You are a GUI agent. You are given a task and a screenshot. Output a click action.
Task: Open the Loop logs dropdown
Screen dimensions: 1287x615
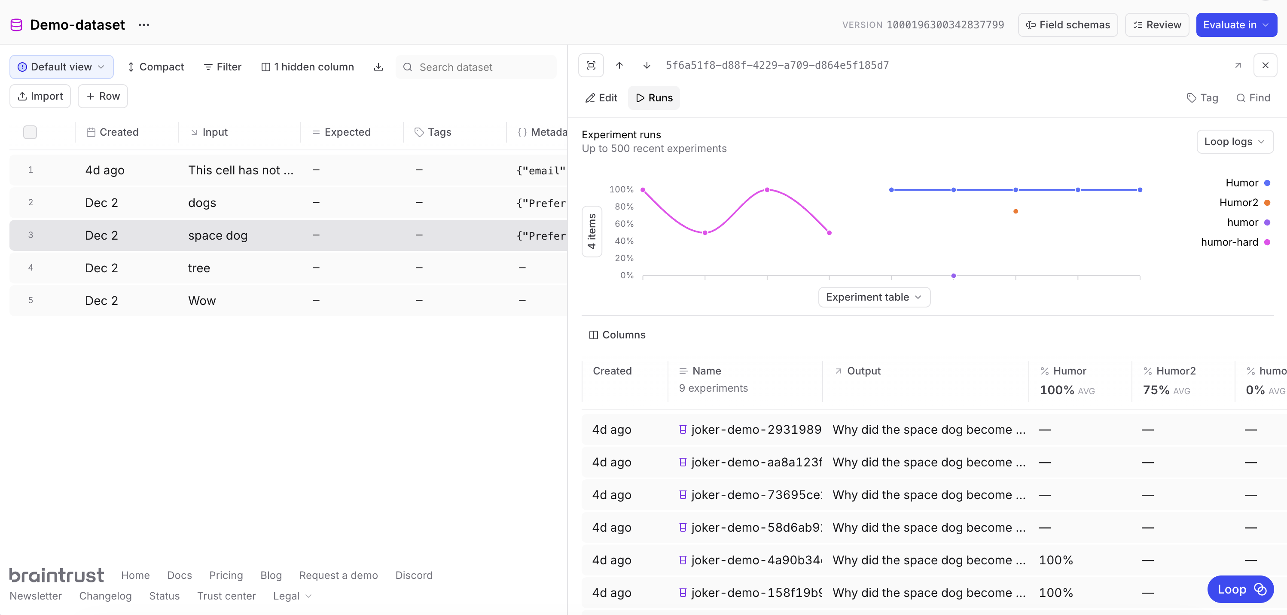[x=1235, y=141]
